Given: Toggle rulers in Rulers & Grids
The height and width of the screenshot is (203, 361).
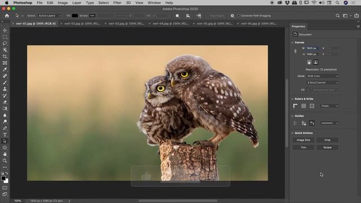Looking at the screenshot, I should click(x=296, y=106).
